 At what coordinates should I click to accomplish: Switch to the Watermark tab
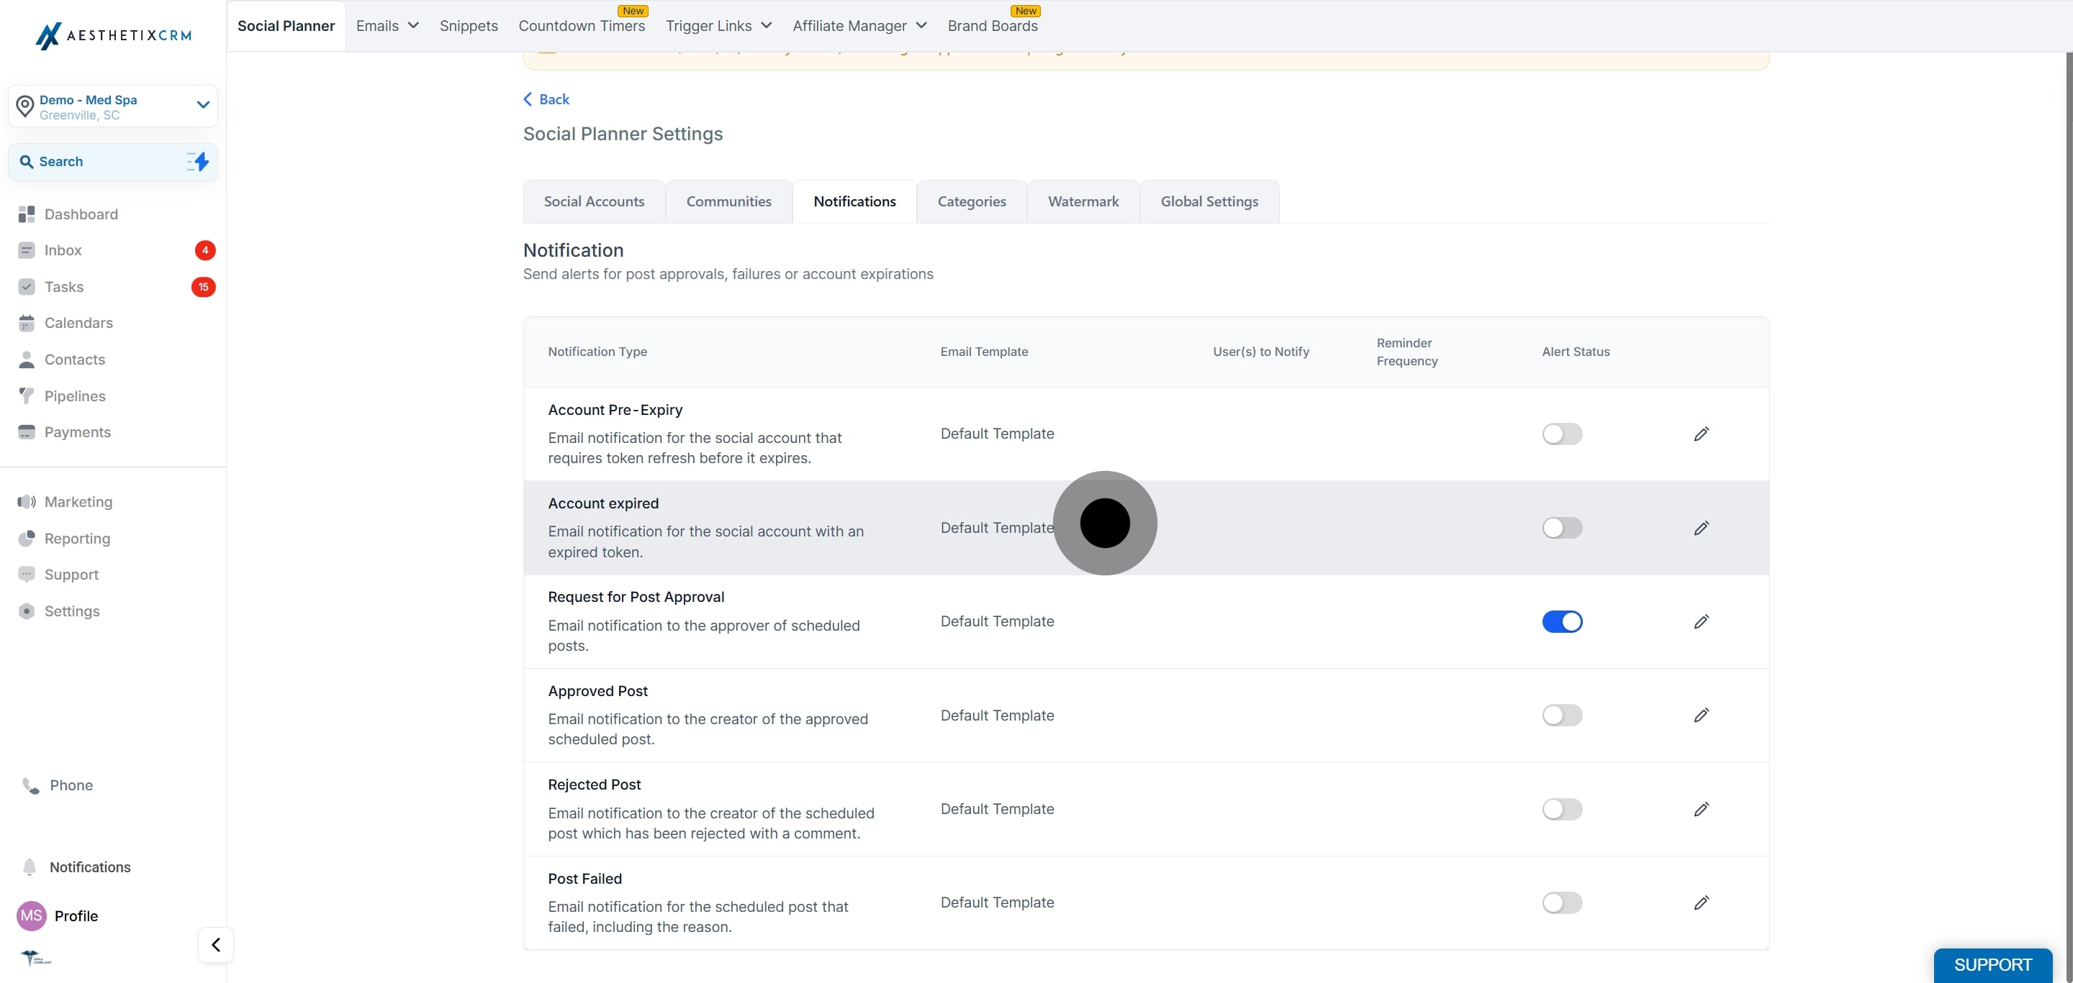1083,201
